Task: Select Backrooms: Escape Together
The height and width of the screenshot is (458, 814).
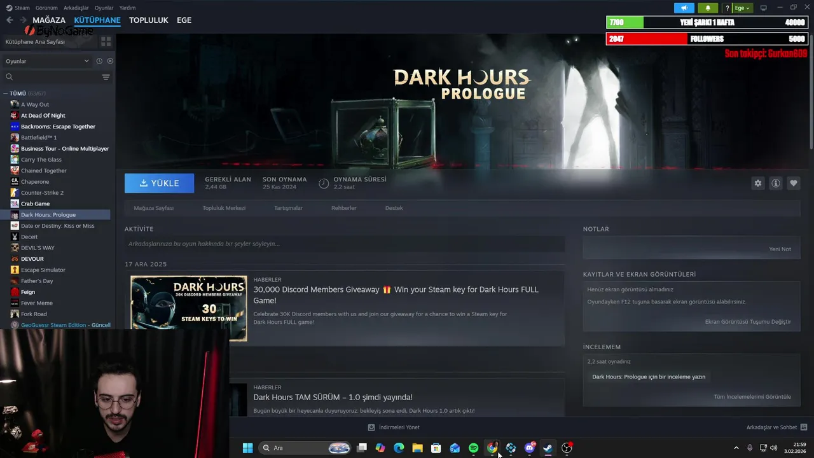Action: tap(57, 127)
